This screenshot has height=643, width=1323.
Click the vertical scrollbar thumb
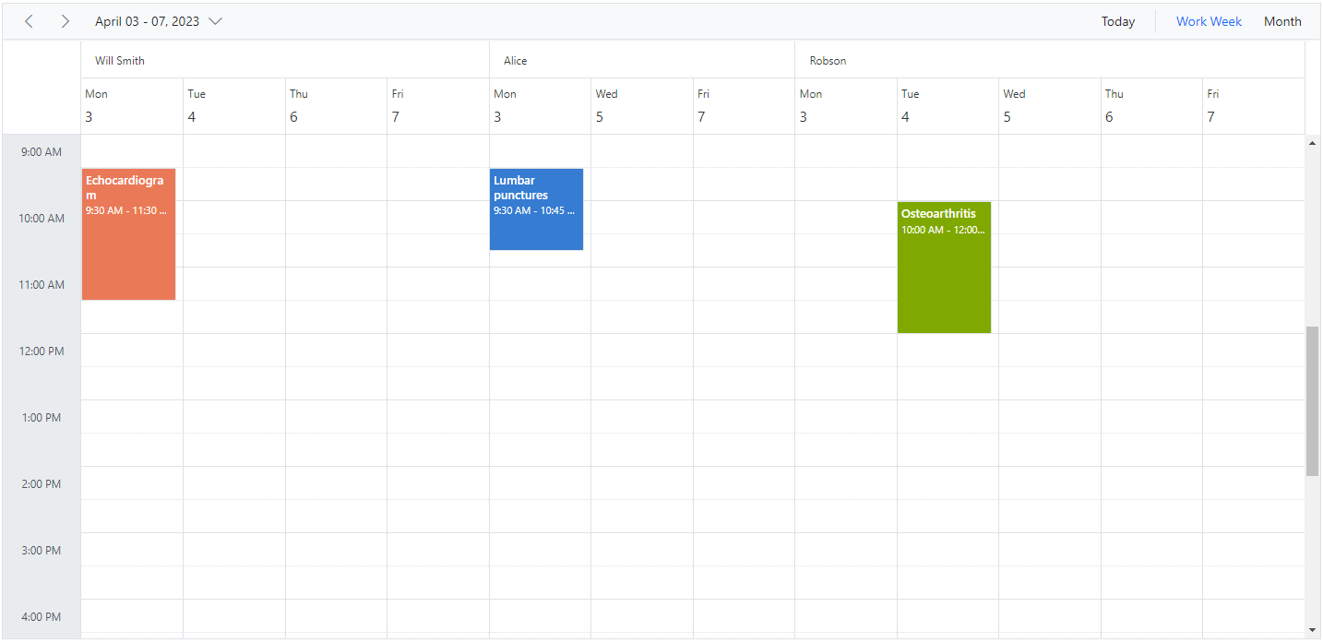click(1312, 401)
